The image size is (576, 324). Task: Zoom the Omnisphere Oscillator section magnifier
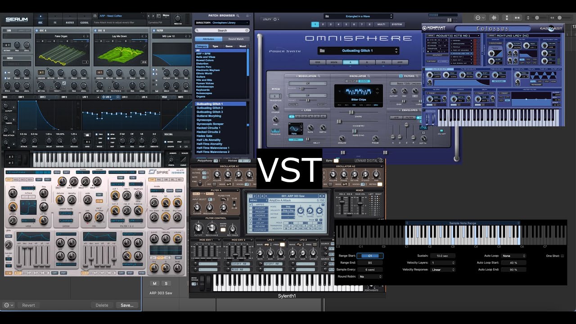(369, 76)
